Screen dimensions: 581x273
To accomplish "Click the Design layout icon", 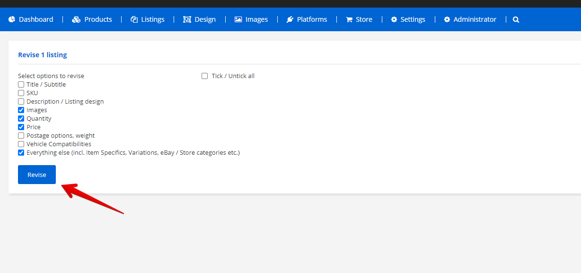I will point(187,19).
